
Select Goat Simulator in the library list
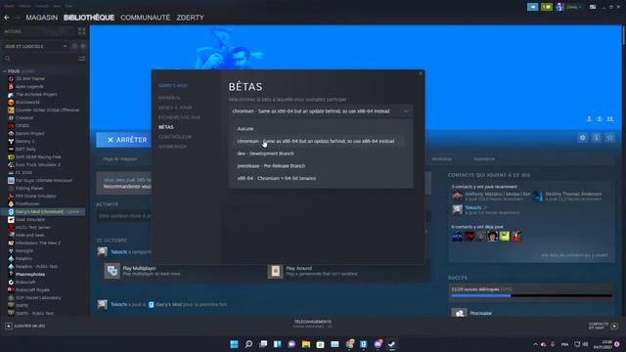click(x=30, y=219)
